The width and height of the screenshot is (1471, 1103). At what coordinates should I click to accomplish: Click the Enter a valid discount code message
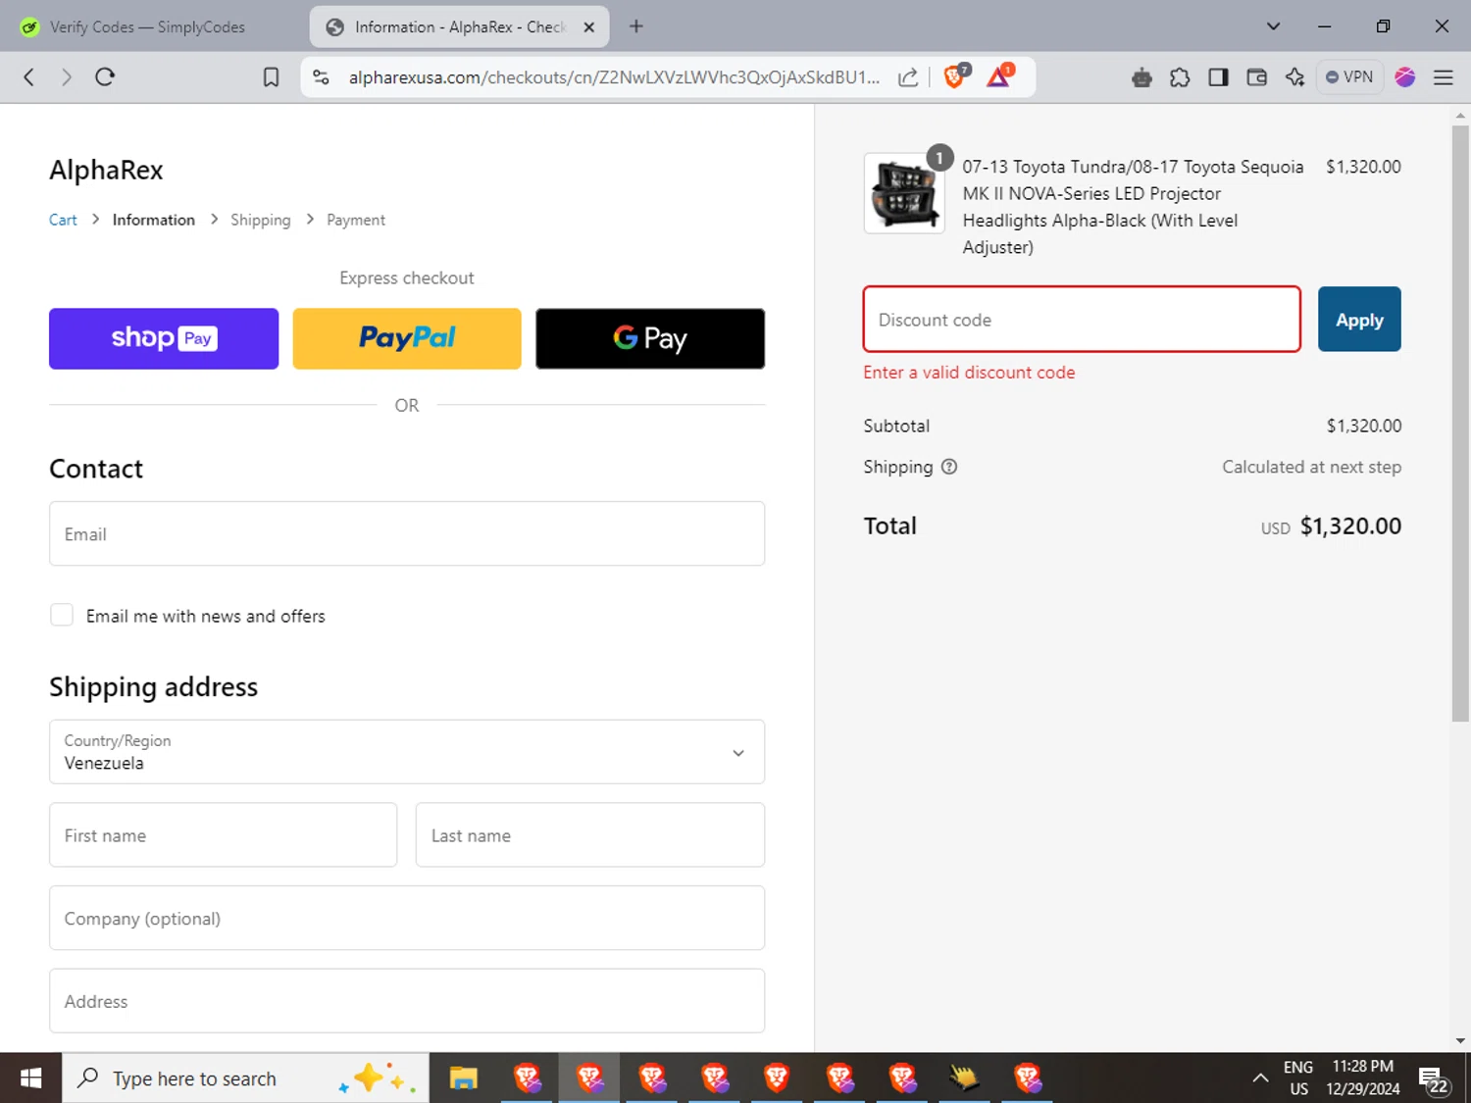point(969,373)
